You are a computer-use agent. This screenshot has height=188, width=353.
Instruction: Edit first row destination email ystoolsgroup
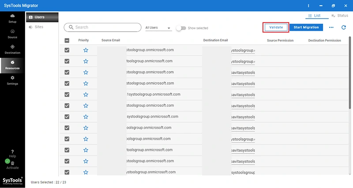click(x=243, y=50)
